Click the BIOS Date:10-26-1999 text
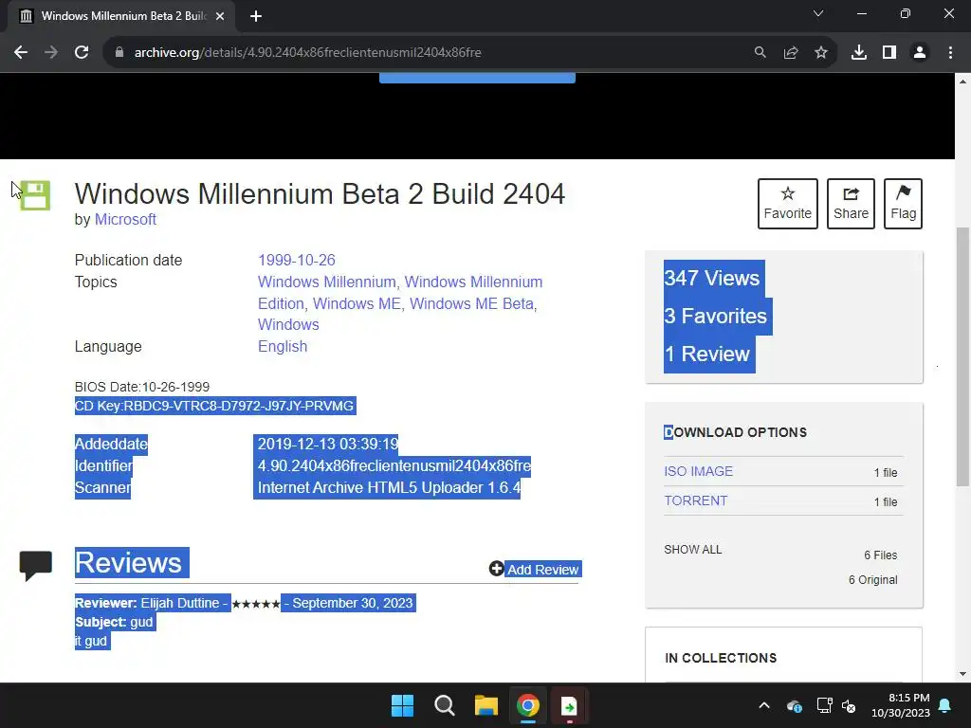 pos(142,387)
